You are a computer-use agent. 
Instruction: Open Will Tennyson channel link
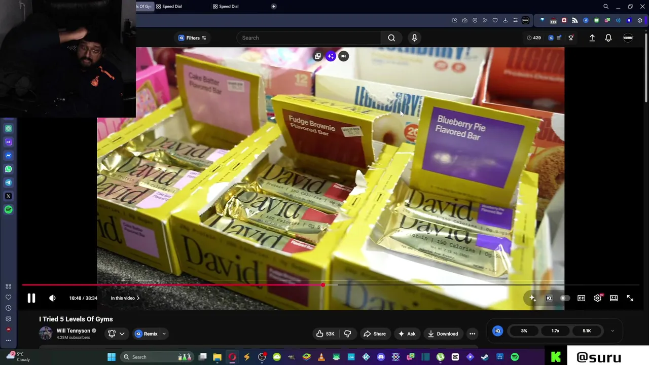(x=73, y=331)
